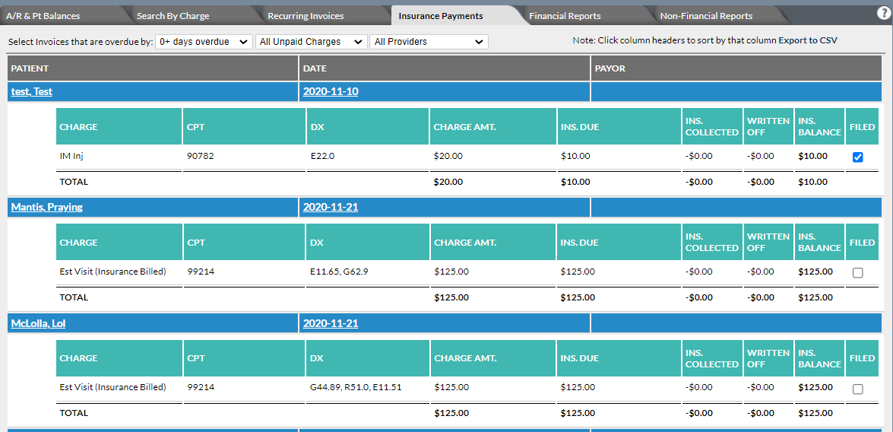Uncheck the Filed checkbox for IM Inj charge
This screenshot has height=432, width=893.
coord(858,157)
